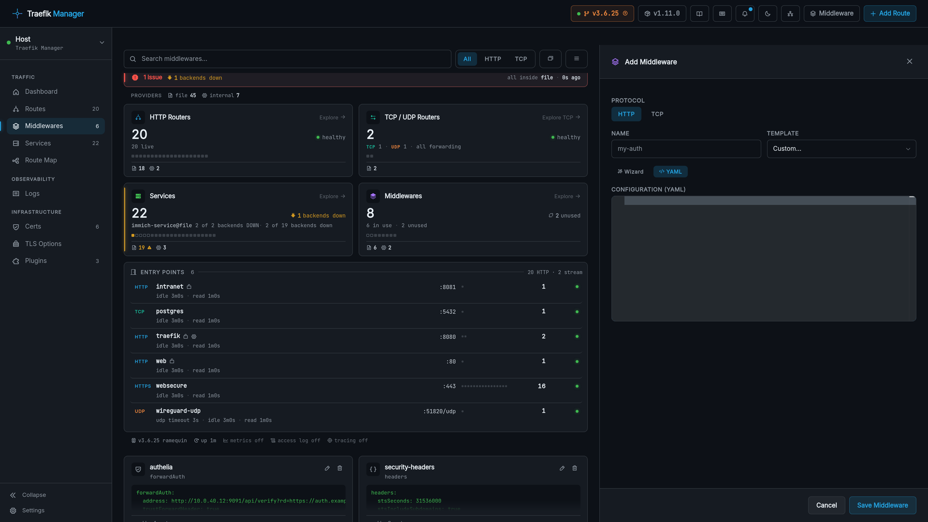928x522 pixels.
Task: Open Plugins in the sidebar
Action: (x=56, y=261)
